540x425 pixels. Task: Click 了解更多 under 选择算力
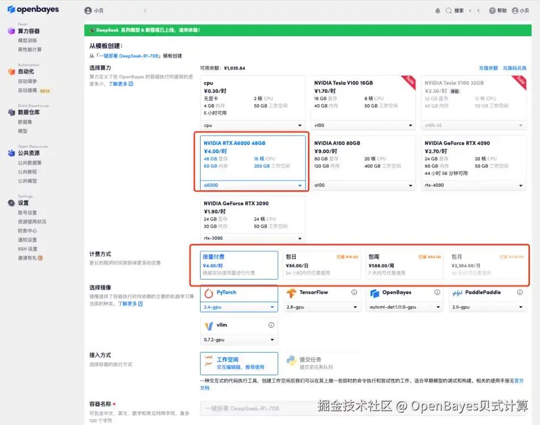118,84
